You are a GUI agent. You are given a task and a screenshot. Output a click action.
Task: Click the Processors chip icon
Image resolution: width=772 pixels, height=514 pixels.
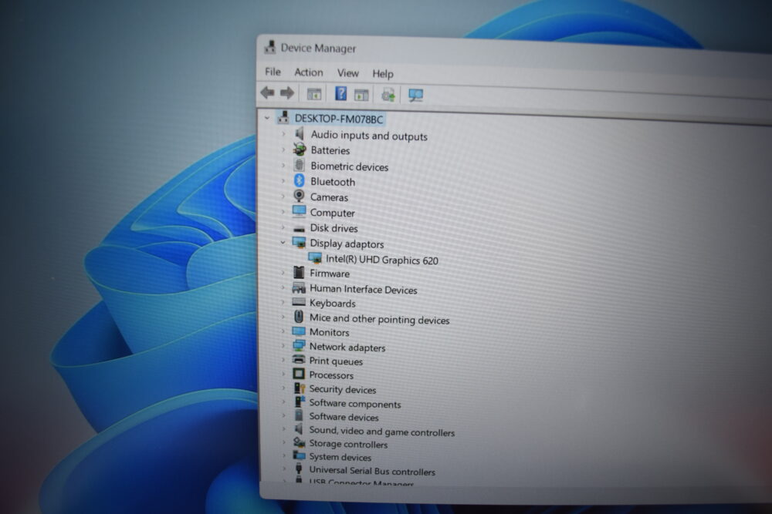pos(299,374)
